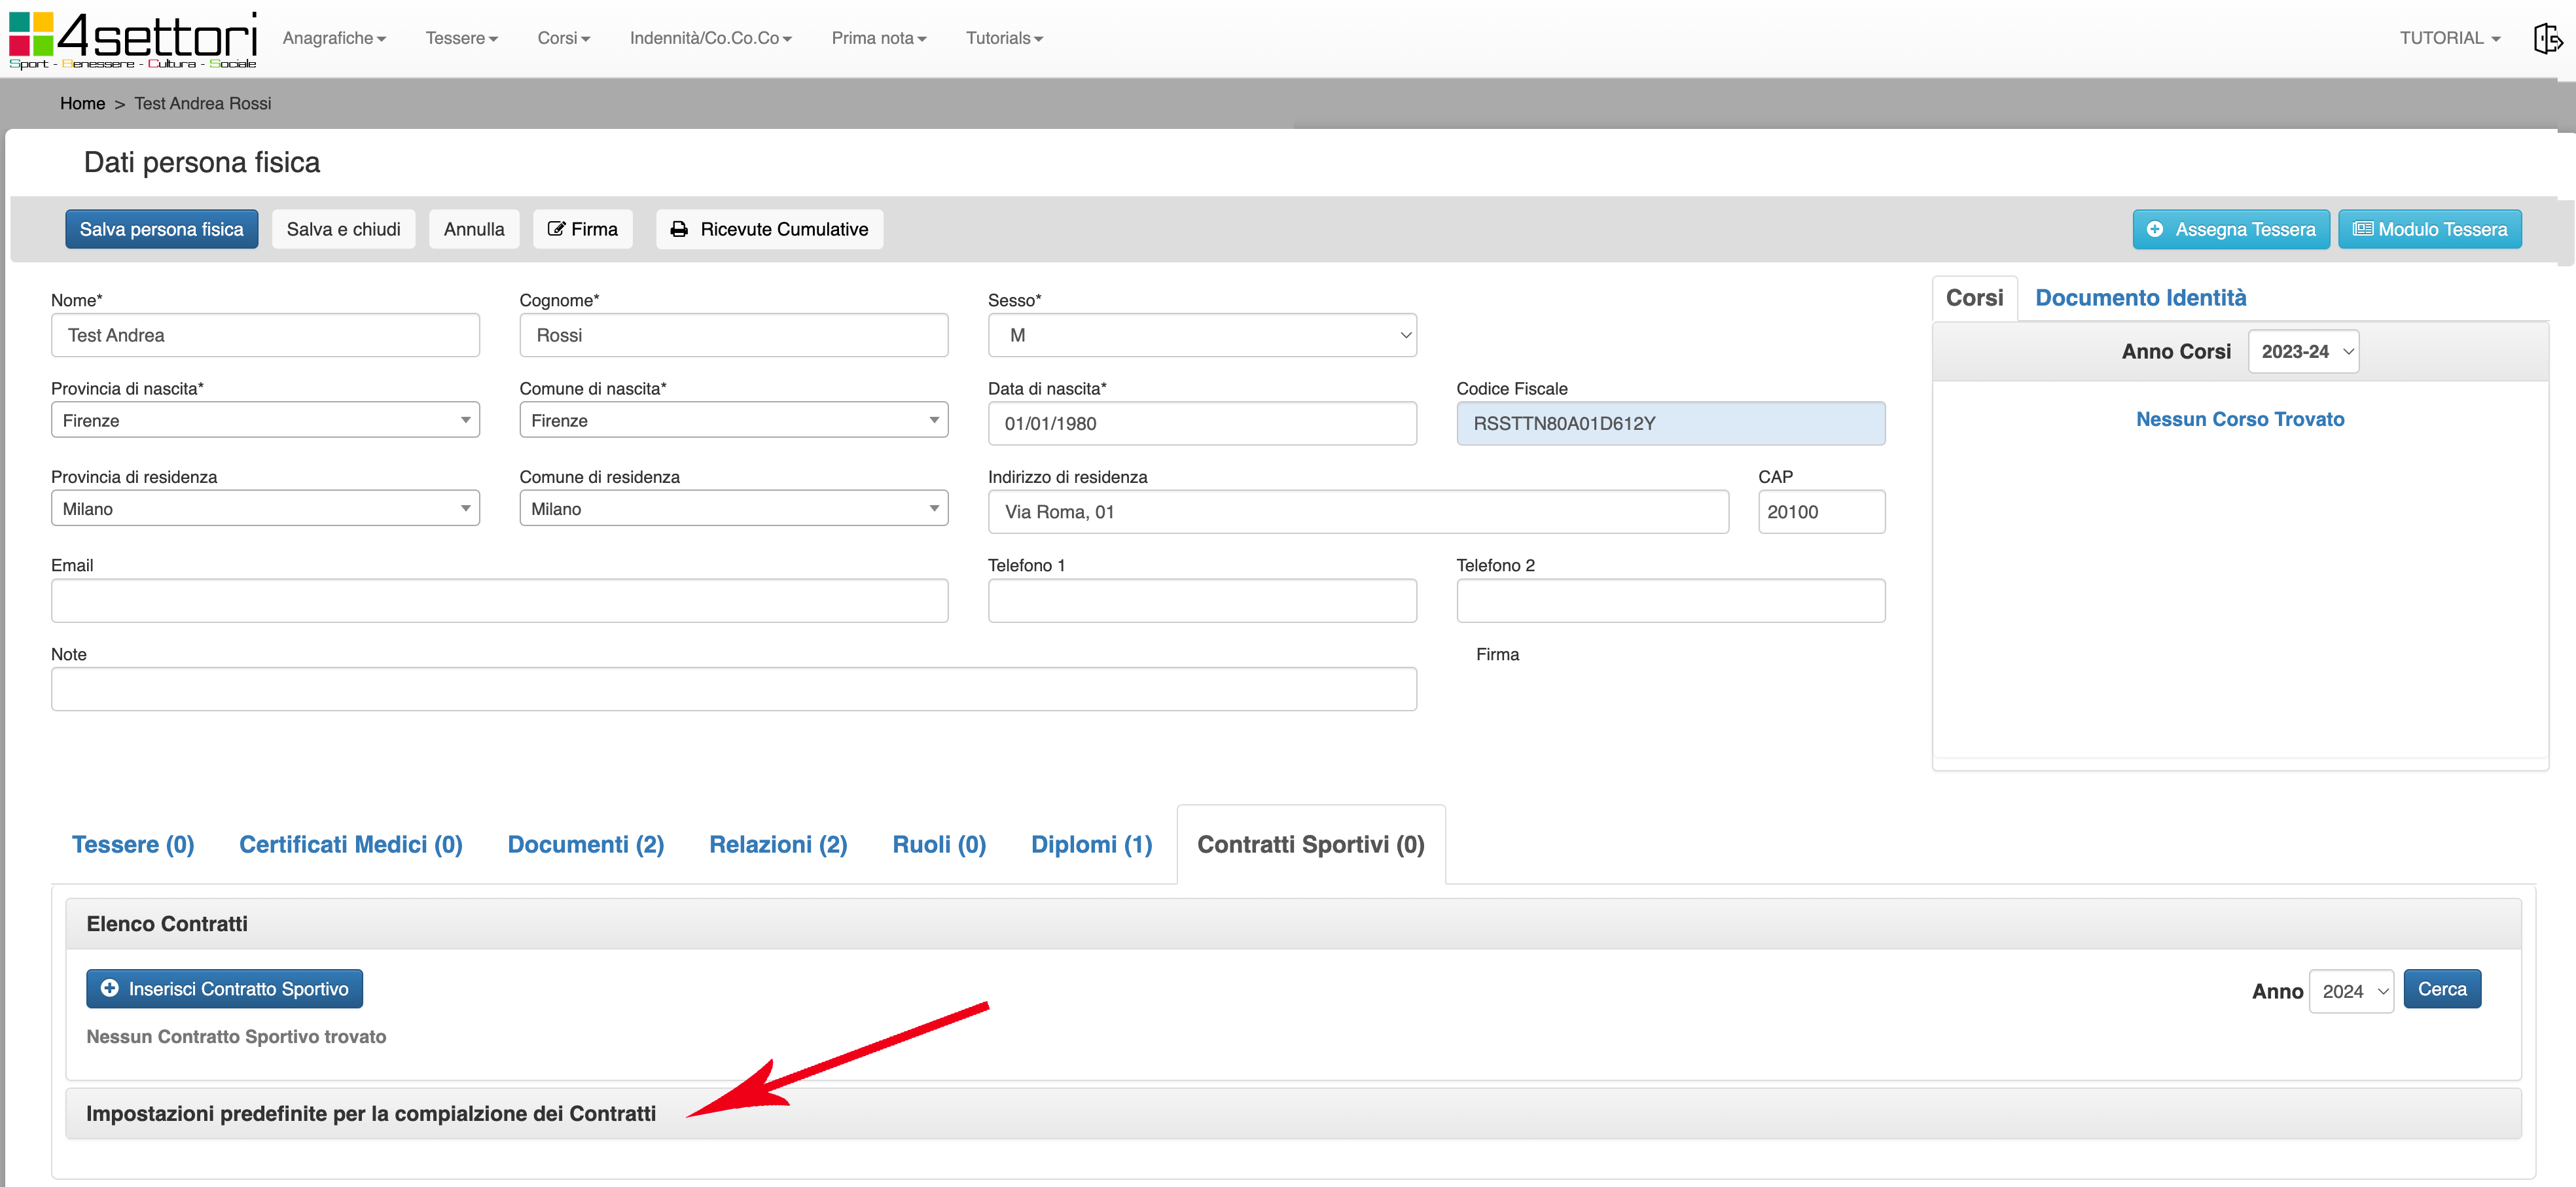The height and width of the screenshot is (1187, 2576).
Task: Click the Firma button with pencil icon
Action: tap(582, 229)
